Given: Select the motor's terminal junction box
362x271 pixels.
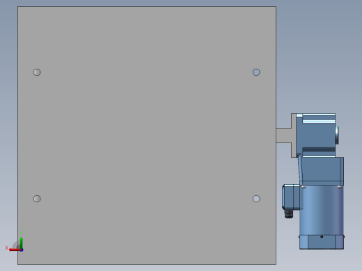Looking at the screenshot, I should coord(291,197).
